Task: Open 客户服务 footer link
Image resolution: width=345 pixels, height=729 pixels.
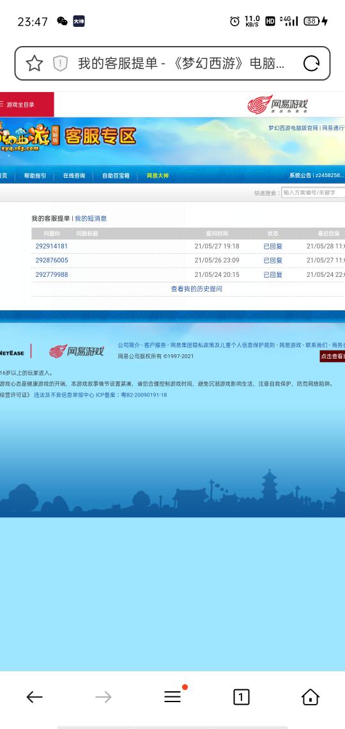Action: (155, 345)
